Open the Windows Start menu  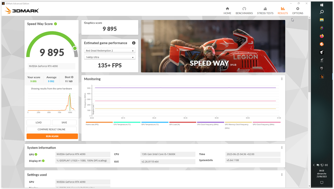tap(322, 5)
